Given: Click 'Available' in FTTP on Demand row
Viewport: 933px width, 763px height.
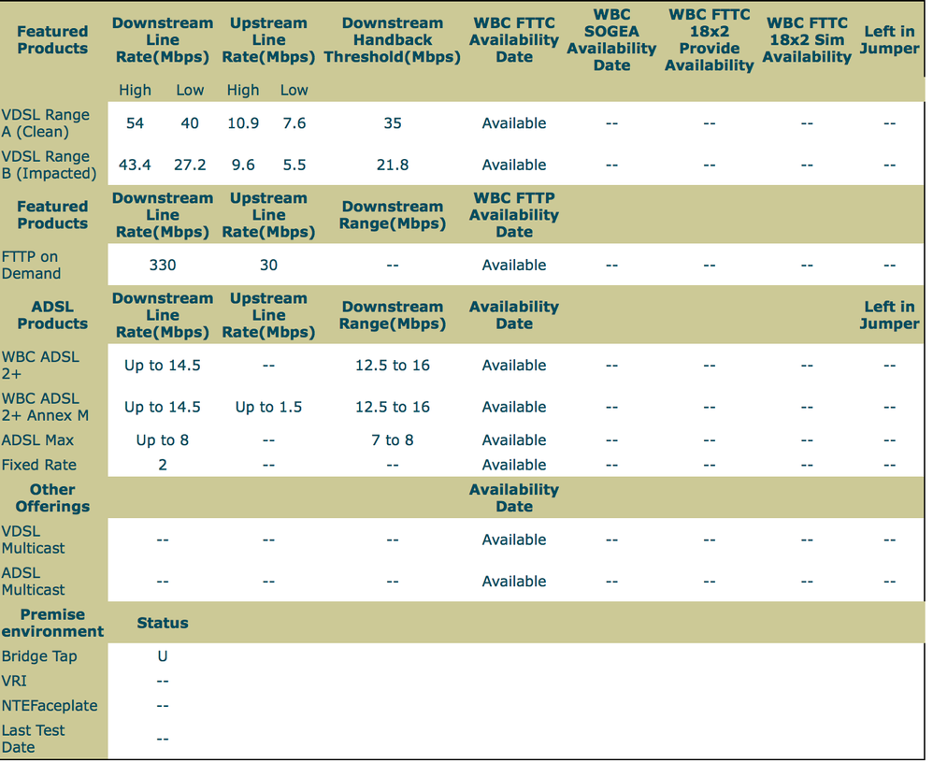Looking at the screenshot, I should click(514, 265).
